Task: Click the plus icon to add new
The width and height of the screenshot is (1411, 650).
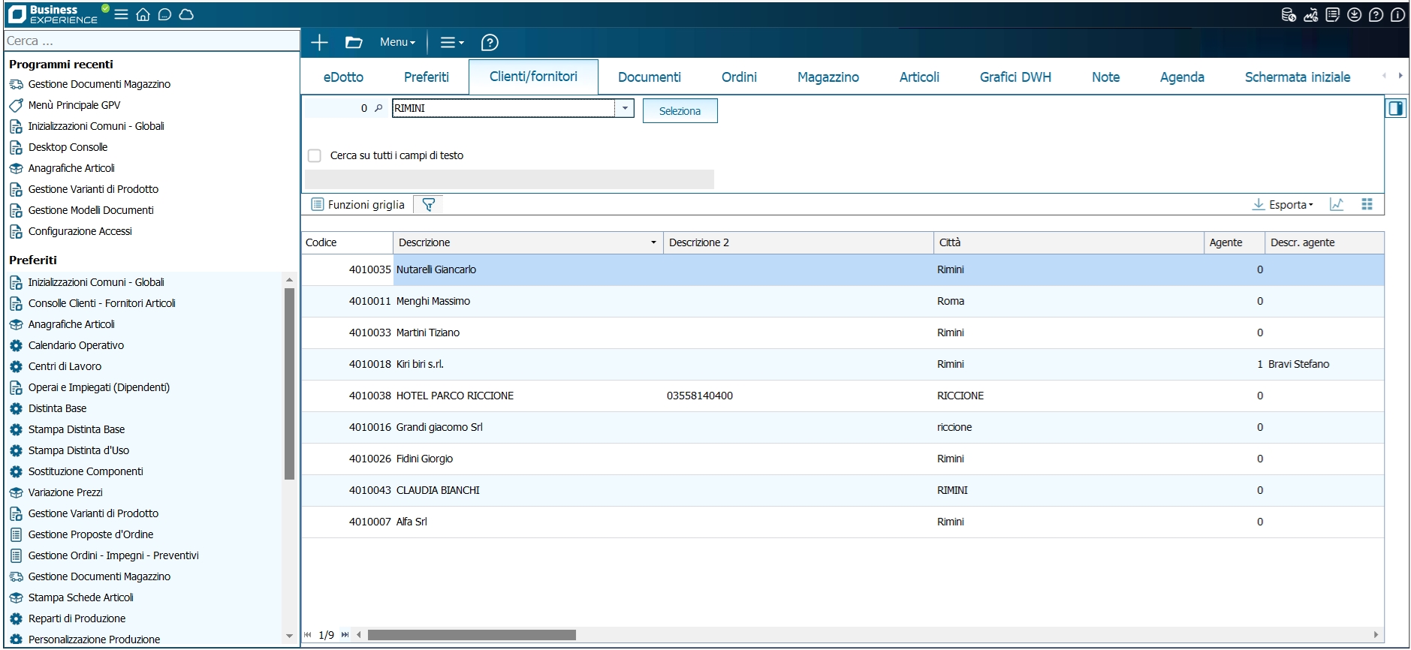Action: (x=319, y=43)
